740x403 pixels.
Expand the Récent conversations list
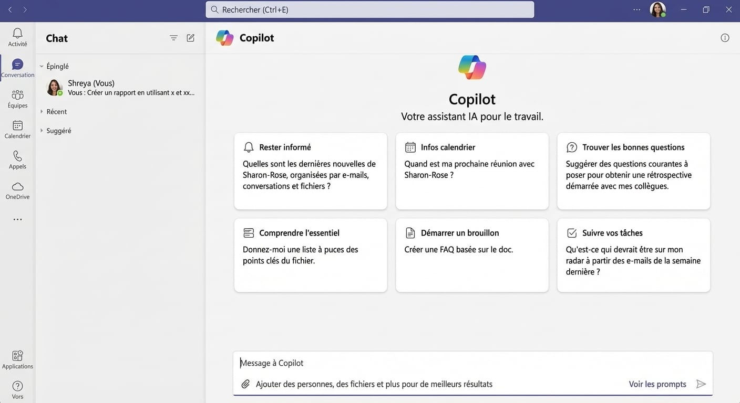pyautogui.click(x=57, y=111)
